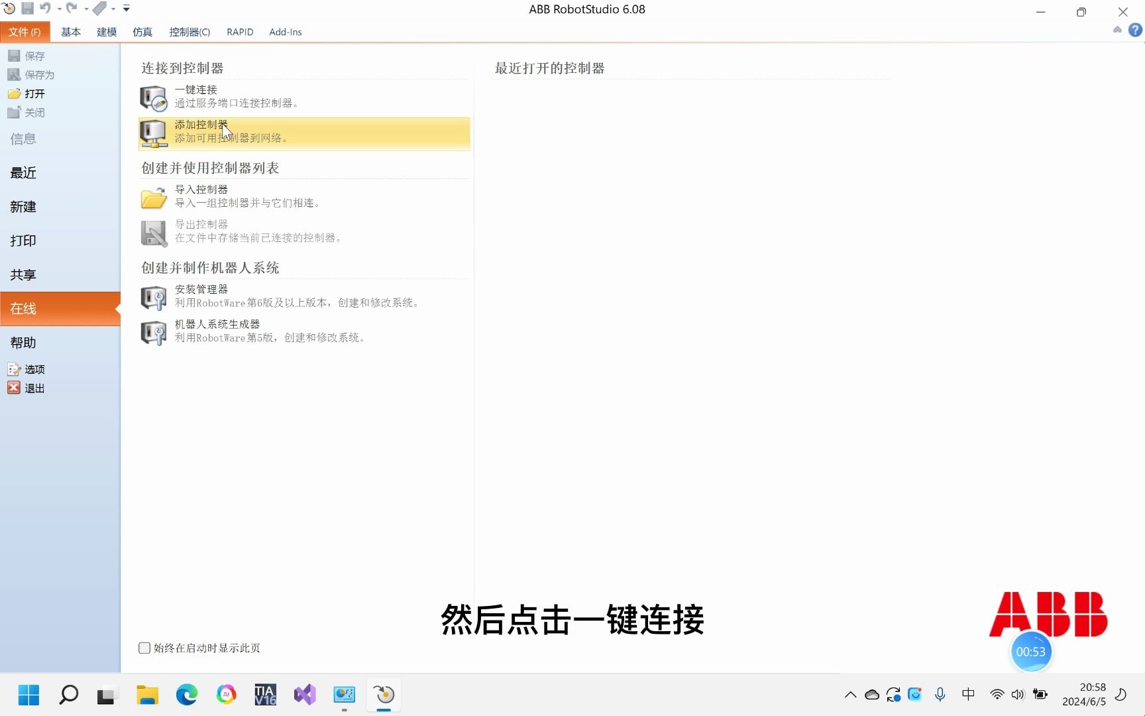The image size is (1145, 716).
Task: Open the 共享 page
Action: [23, 274]
